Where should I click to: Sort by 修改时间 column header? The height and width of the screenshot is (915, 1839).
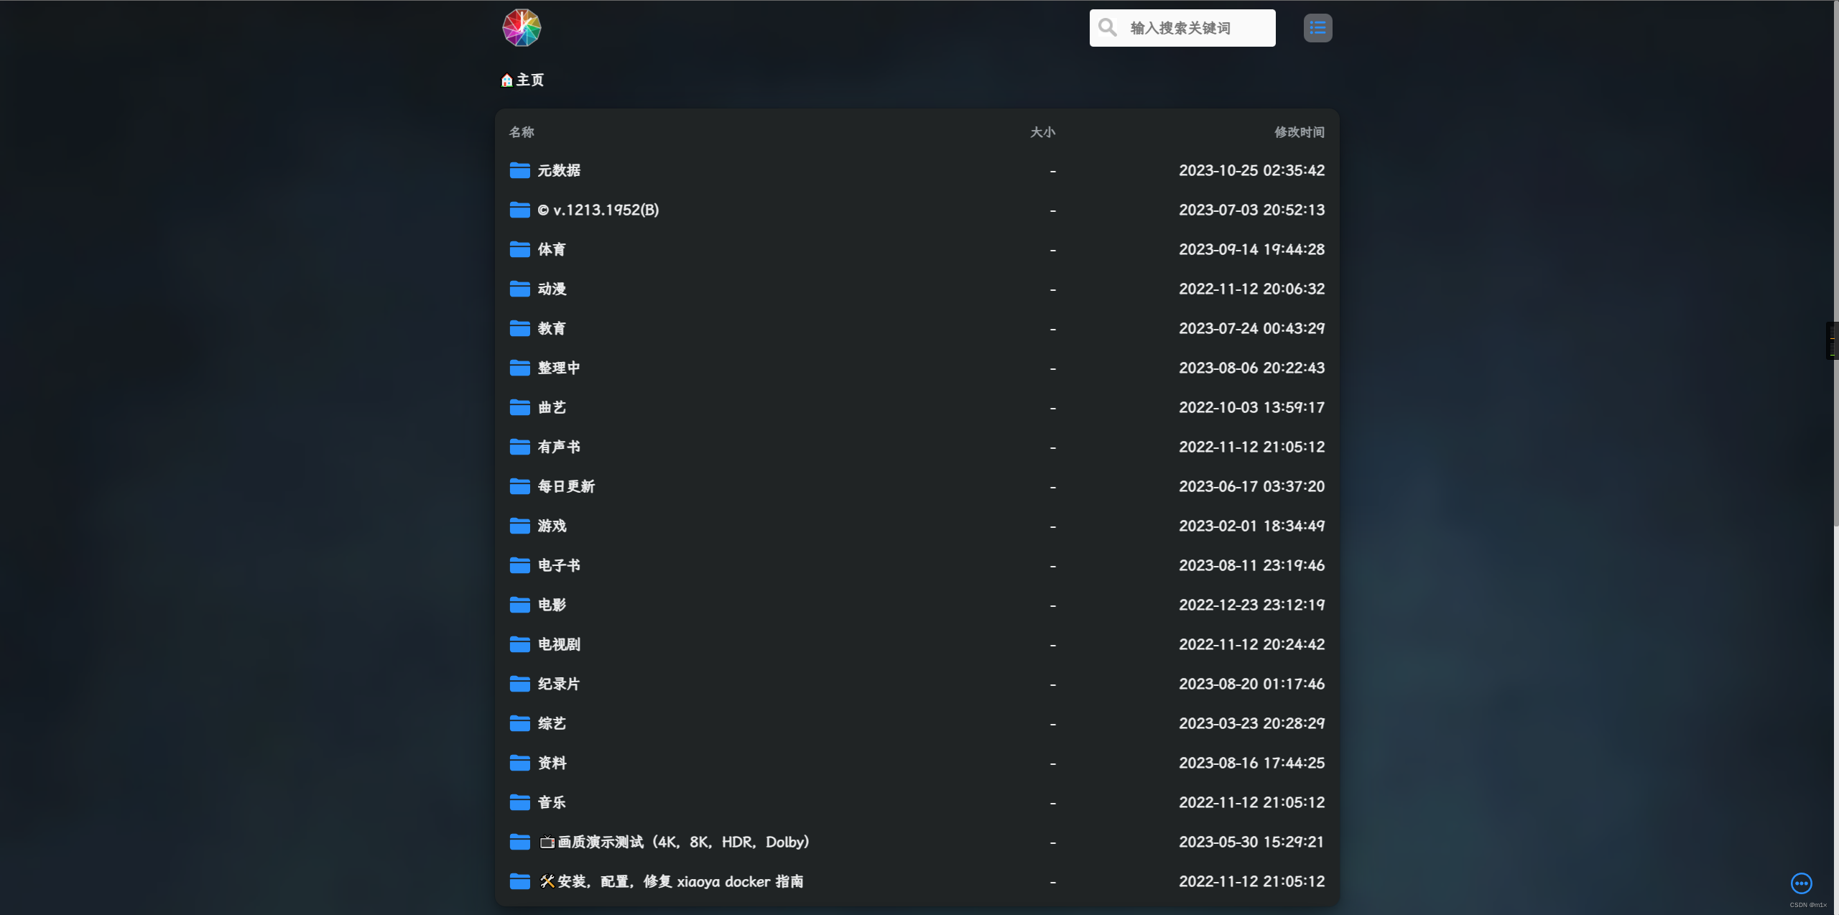(1299, 132)
